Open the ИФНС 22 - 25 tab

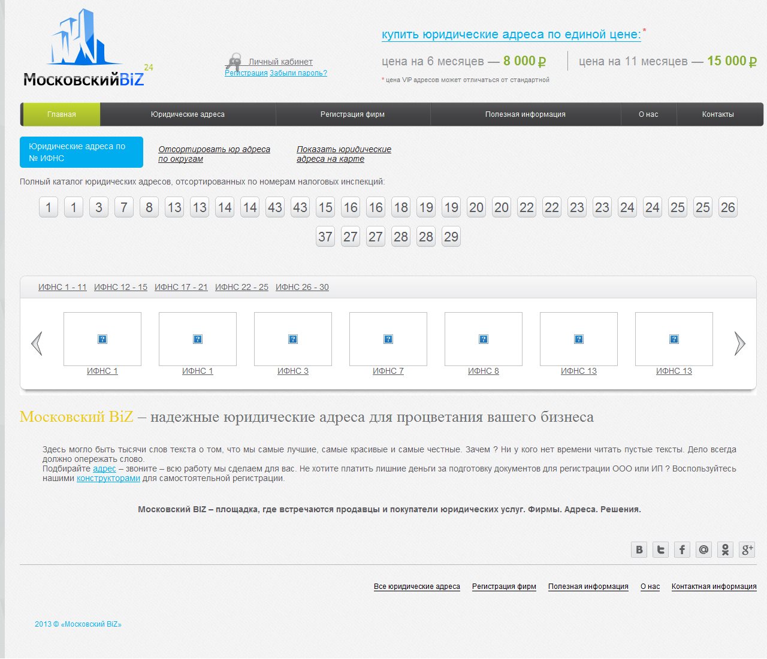(241, 287)
